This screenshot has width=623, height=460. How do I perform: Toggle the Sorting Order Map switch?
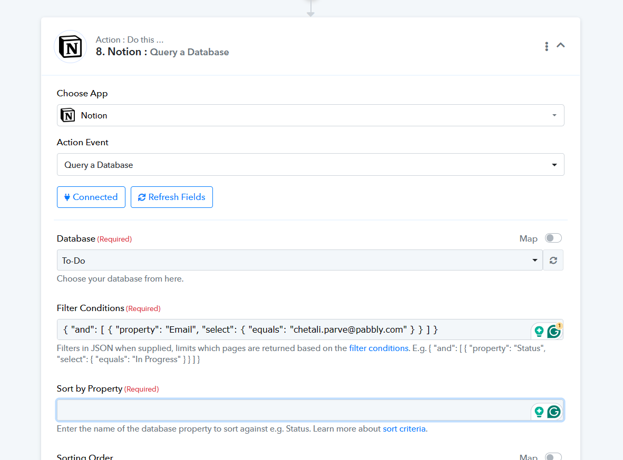(x=553, y=456)
